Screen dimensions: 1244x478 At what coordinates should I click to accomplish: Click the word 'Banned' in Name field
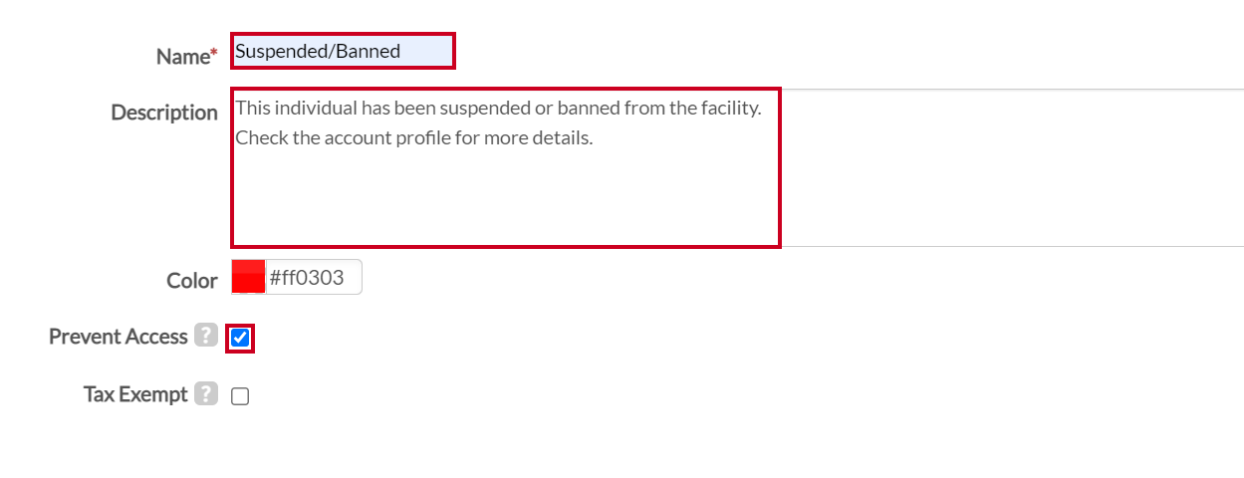pyautogui.click(x=368, y=51)
